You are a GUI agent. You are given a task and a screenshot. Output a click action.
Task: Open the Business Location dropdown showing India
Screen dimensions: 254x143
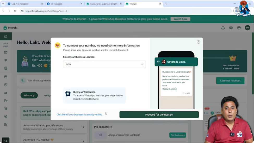[104, 64]
